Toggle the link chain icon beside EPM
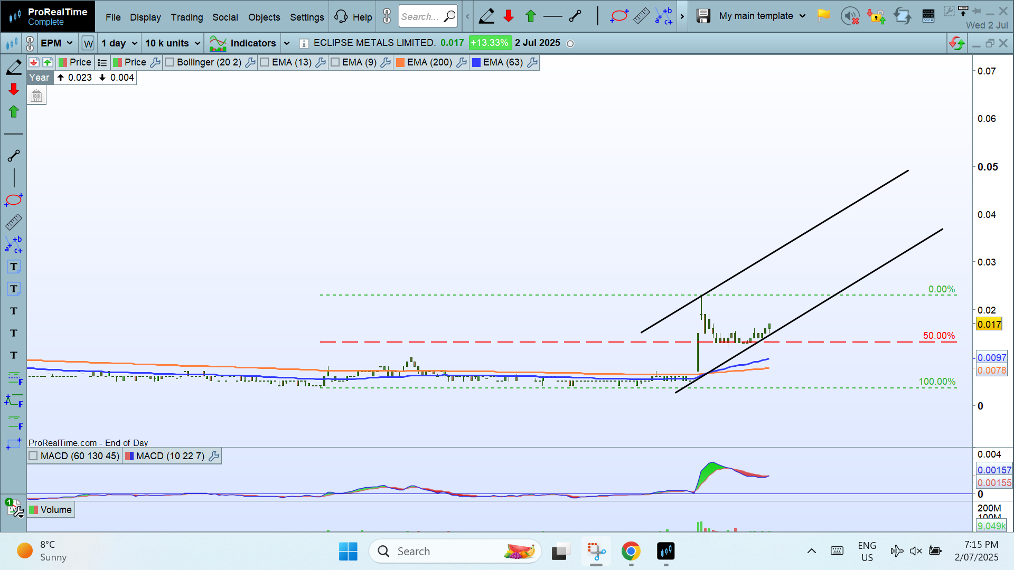The image size is (1014, 570). [x=30, y=43]
